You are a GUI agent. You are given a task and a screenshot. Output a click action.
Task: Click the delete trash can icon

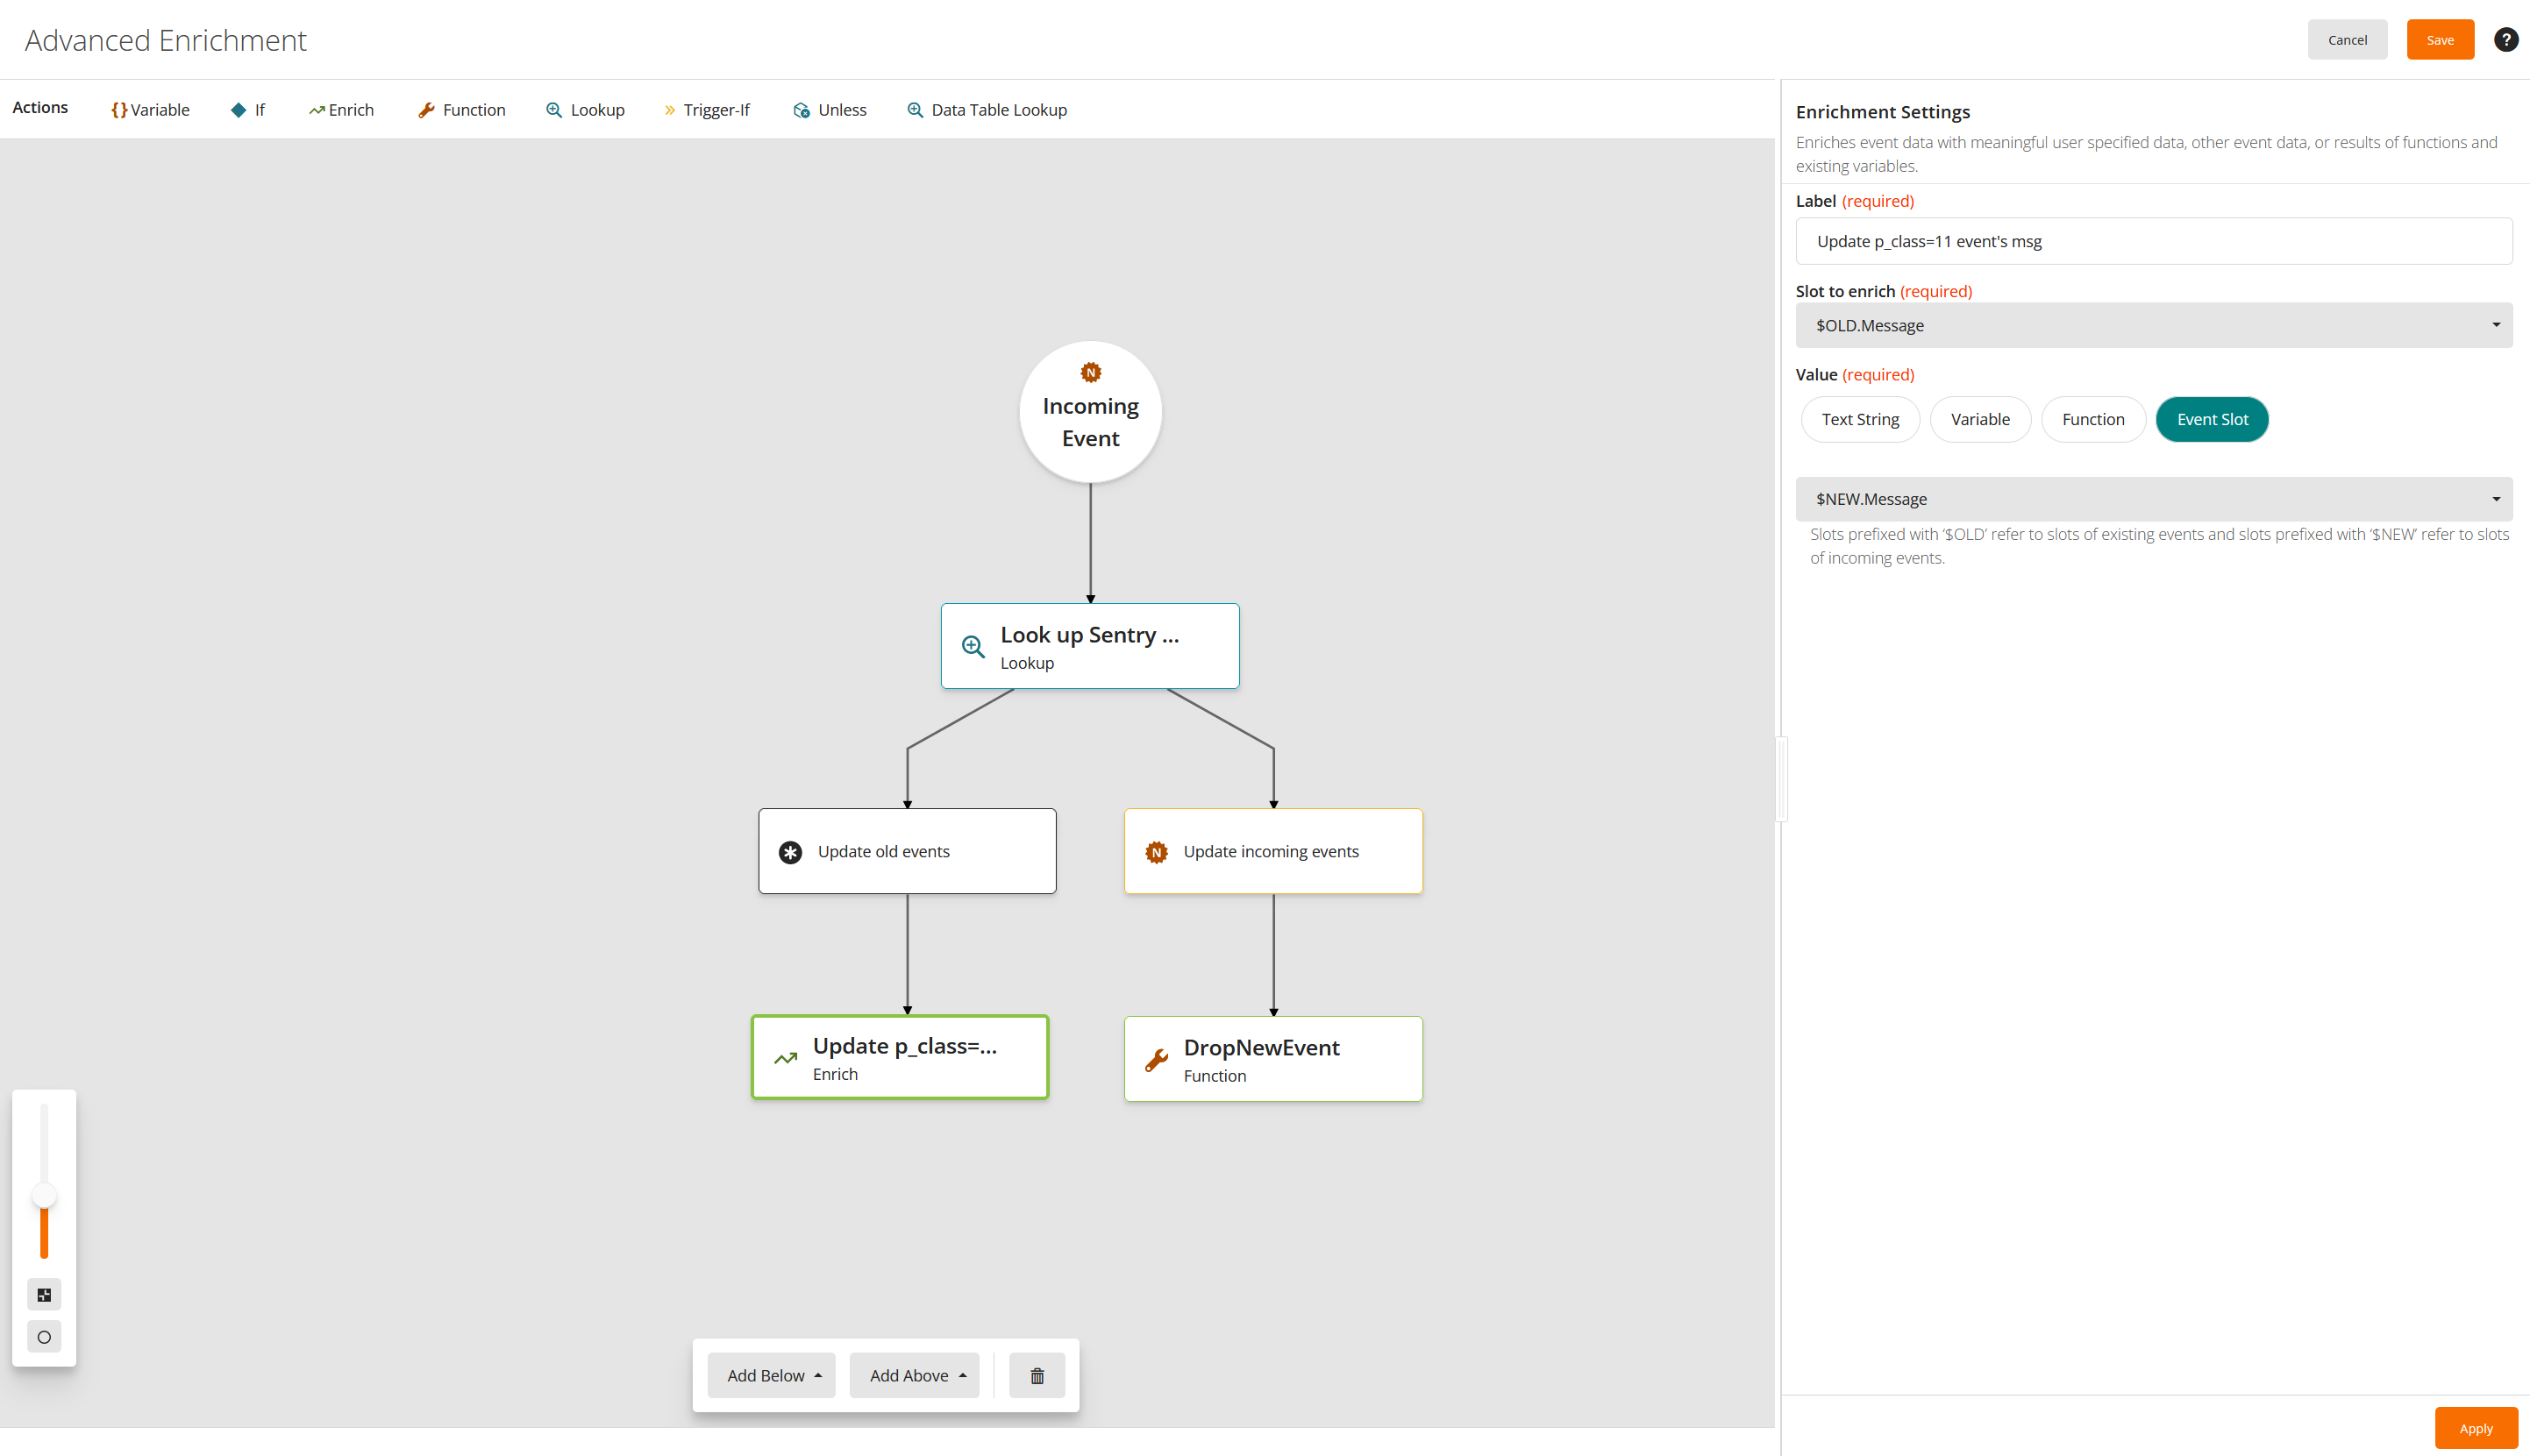[1037, 1376]
